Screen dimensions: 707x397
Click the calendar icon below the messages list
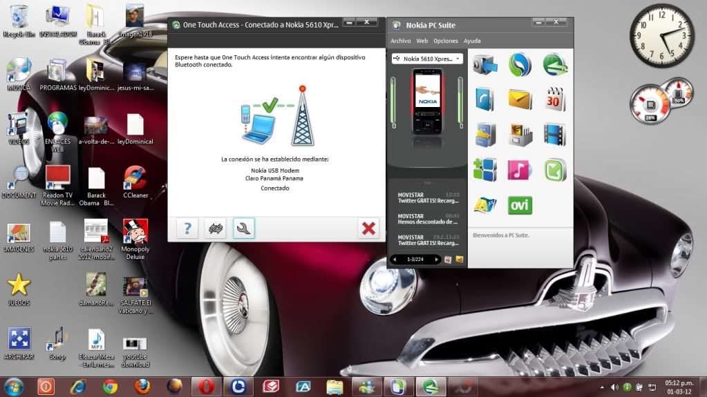[x=448, y=259]
